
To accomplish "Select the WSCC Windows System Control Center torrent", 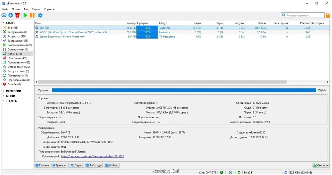I will point(182,32).
